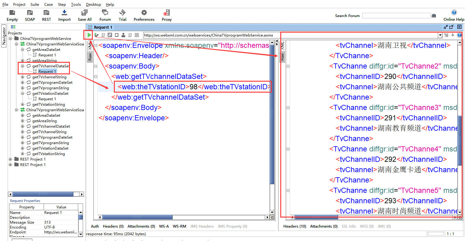Collapse the soapenv:Body node in request XML

coord(96,66)
